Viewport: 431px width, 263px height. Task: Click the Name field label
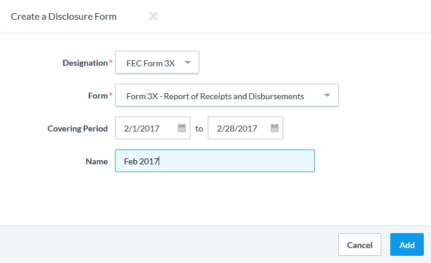point(96,161)
